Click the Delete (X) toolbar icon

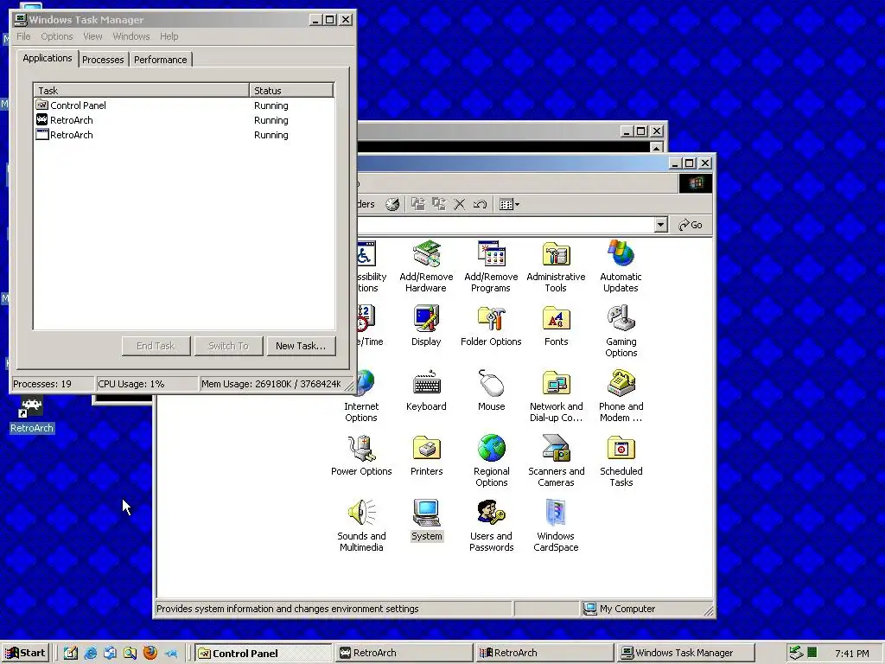[x=460, y=204]
